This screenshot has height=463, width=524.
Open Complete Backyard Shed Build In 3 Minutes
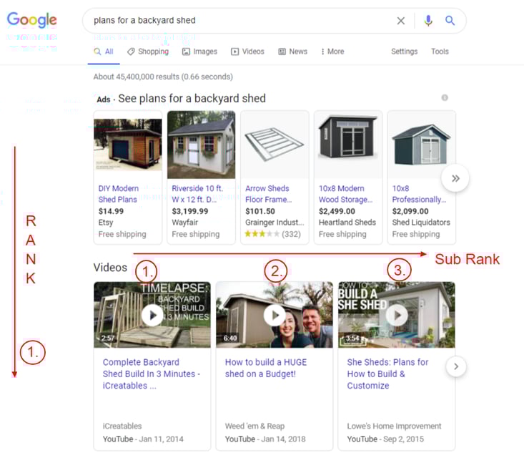152,374
